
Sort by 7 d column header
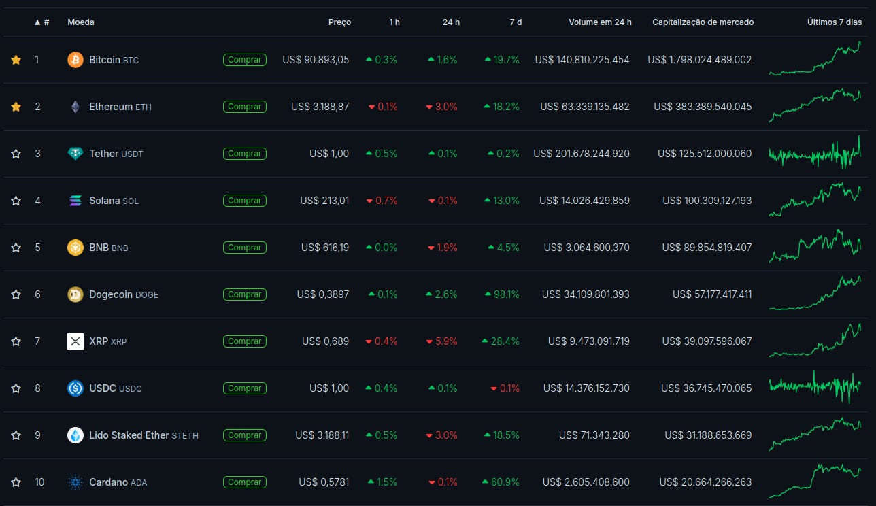tap(516, 22)
